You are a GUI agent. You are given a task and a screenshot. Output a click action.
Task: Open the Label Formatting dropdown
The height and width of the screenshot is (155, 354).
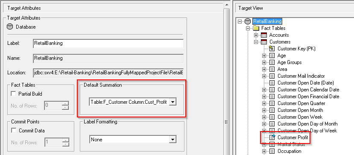[173, 140]
